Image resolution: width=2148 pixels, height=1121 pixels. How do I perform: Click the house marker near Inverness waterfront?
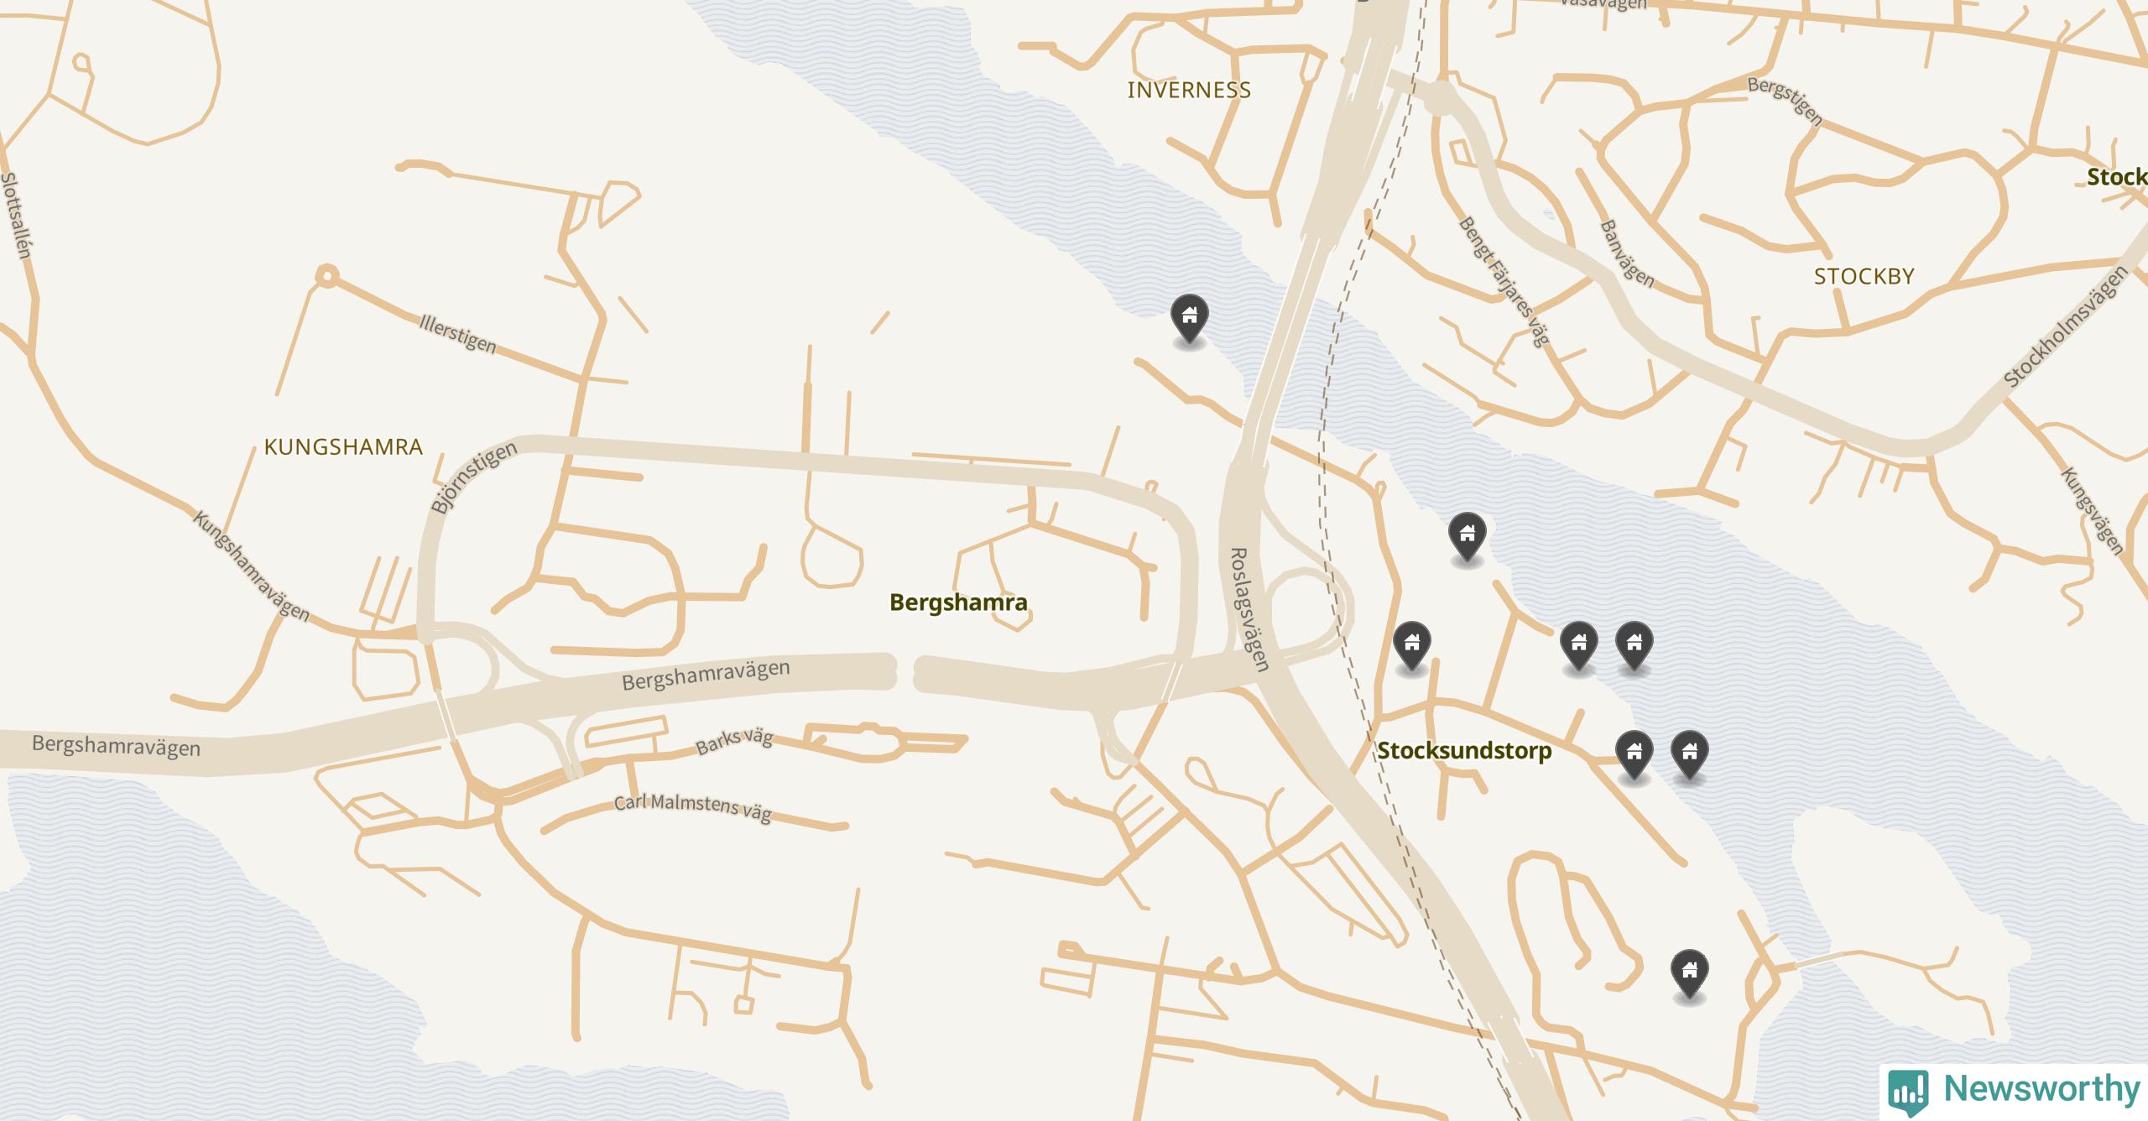click(1189, 319)
